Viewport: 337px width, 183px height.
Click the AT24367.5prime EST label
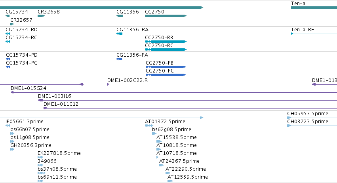click(179, 161)
